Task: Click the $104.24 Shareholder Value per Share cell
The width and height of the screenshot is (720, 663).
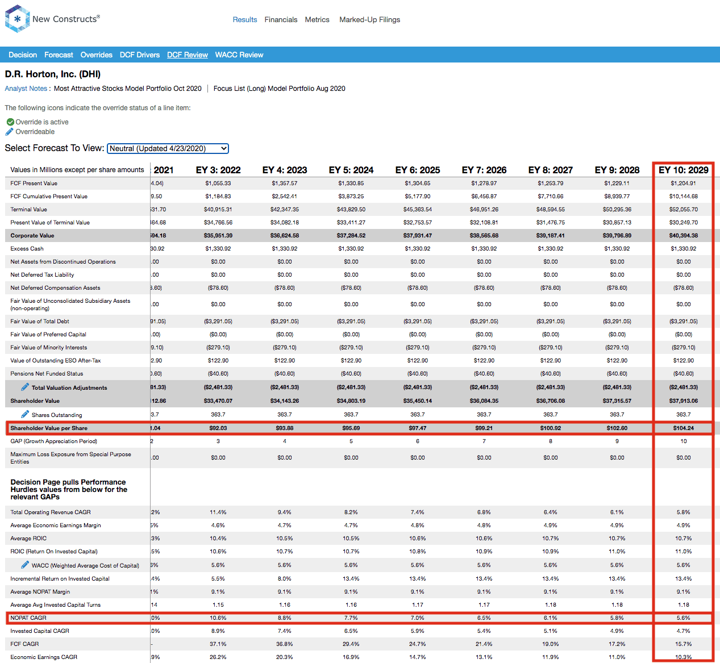Action: (684, 428)
